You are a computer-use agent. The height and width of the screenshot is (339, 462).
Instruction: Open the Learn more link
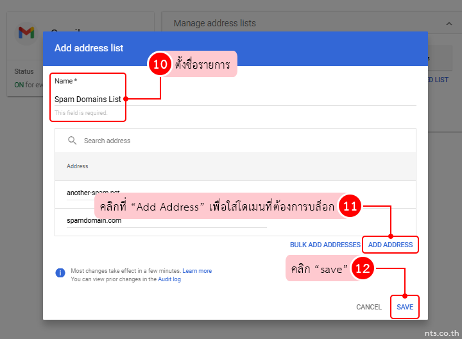197,271
